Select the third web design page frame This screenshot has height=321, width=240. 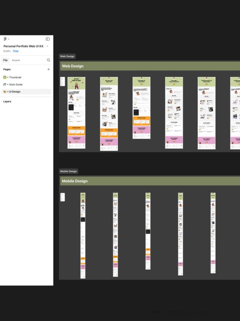coord(141,108)
